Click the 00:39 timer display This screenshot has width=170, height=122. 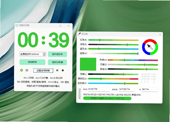point(43,40)
